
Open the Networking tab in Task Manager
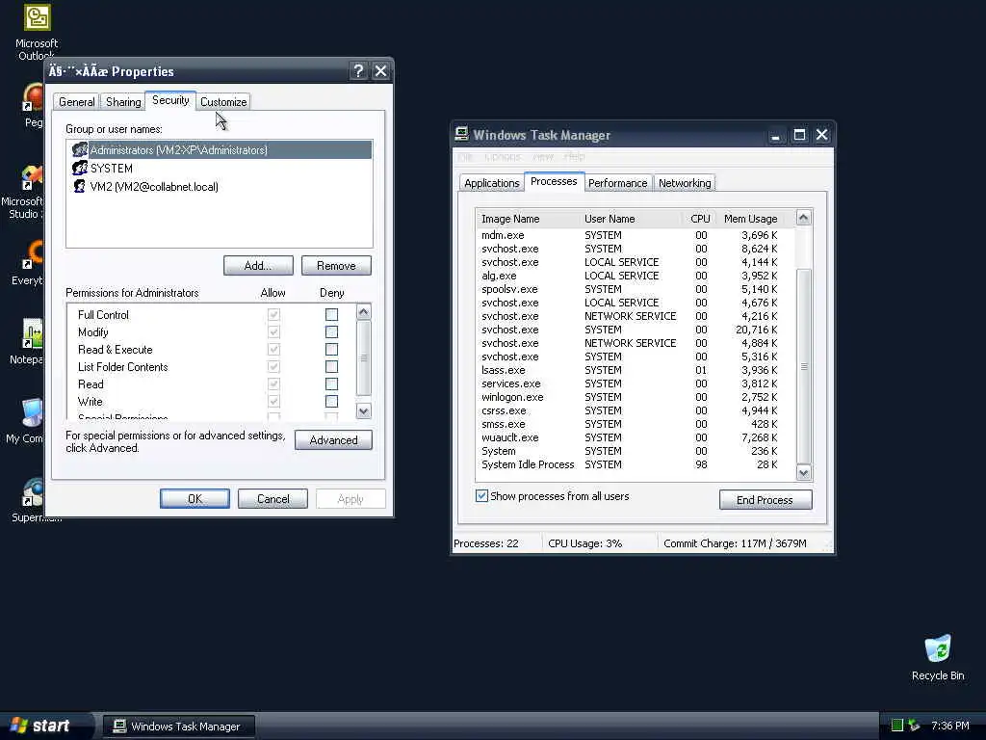[x=685, y=183]
